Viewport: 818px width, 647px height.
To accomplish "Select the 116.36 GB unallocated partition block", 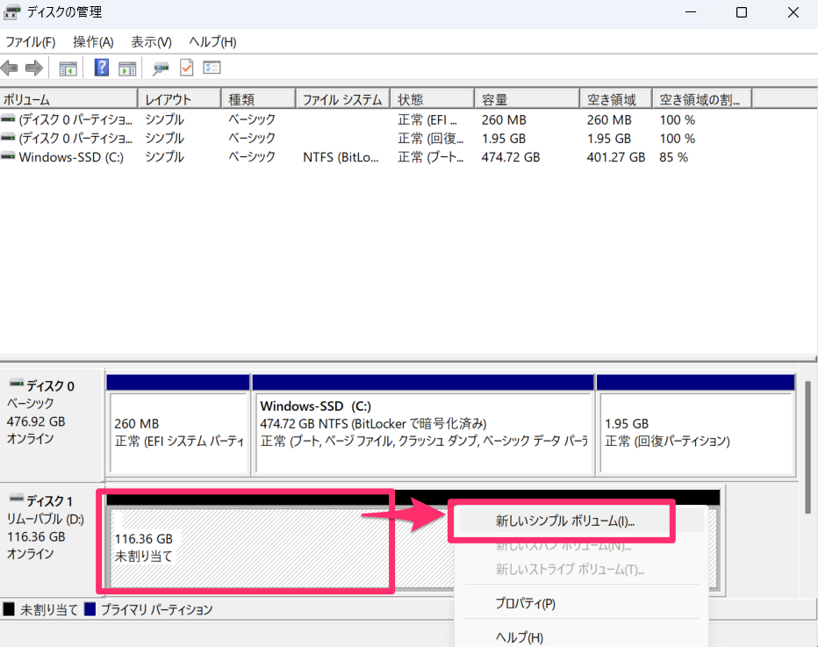I will (246, 546).
